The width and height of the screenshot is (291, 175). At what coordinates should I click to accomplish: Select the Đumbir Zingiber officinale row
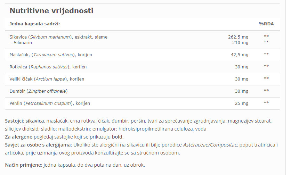142,91
